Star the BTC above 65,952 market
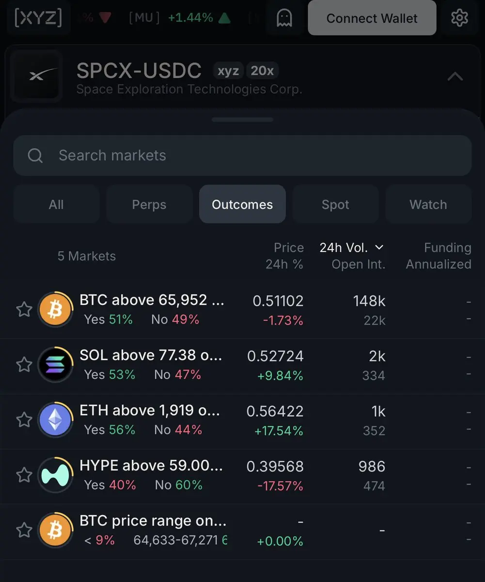Viewport: 485px width, 582px height. [x=24, y=309]
